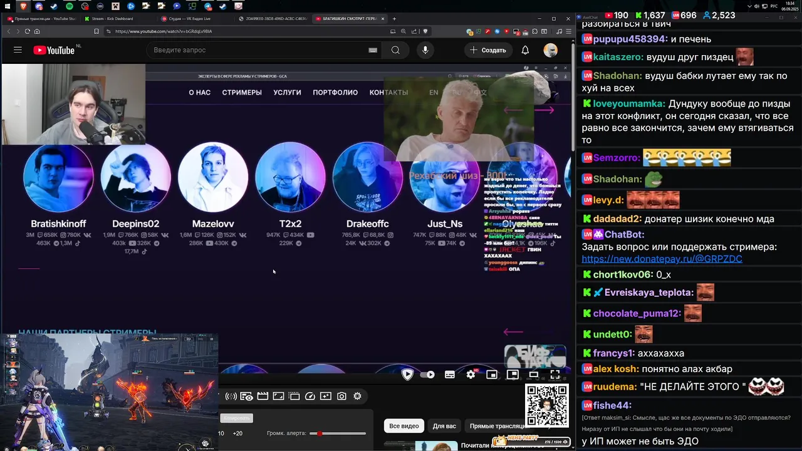
Task: Click the YouTube logo to go home
Action: [54, 50]
